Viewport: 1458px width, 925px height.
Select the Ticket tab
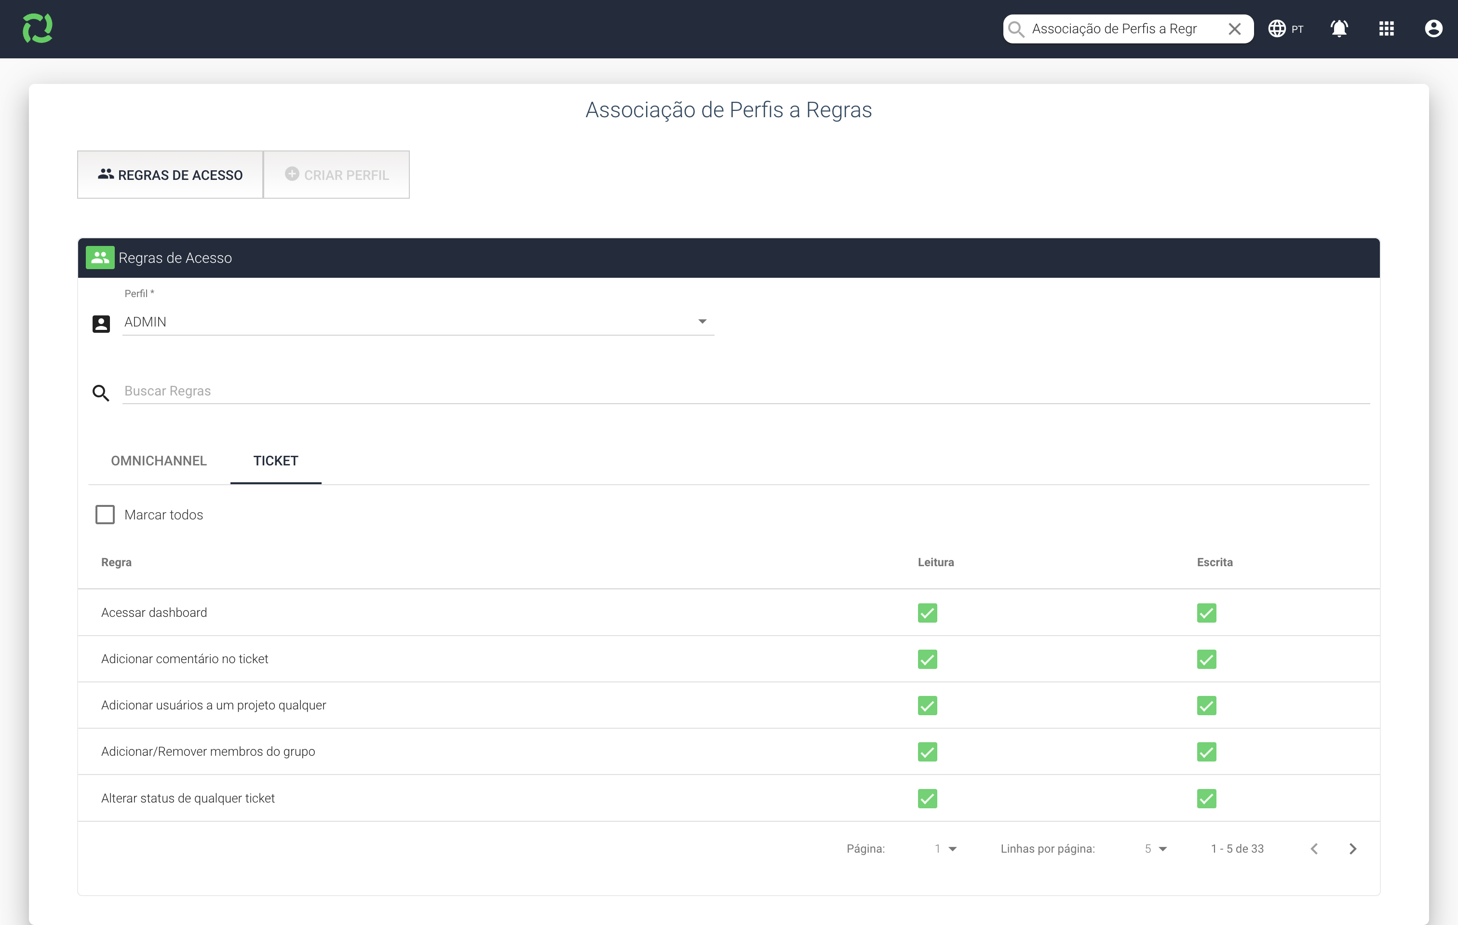[275, 461]
